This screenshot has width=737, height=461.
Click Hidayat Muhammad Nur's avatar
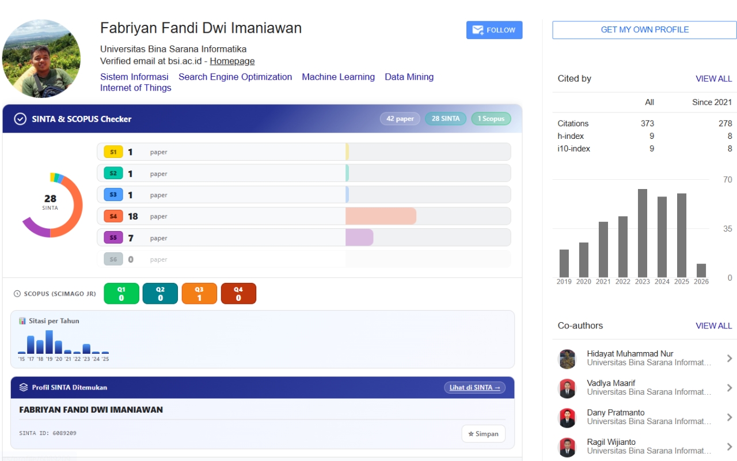567,358
